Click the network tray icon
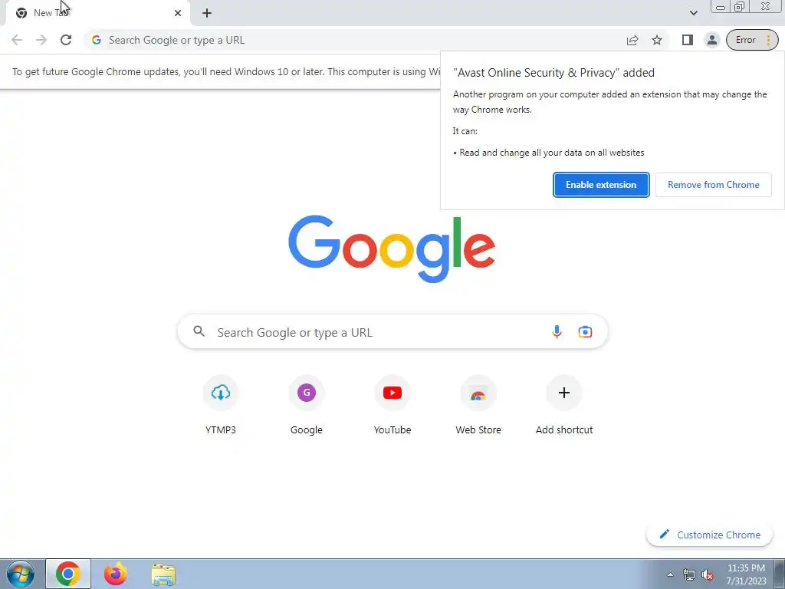 (689, 574)
